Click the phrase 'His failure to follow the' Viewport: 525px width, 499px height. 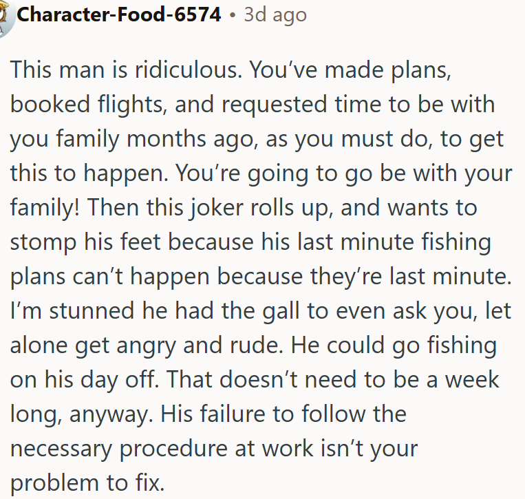[x=283, y=414]
